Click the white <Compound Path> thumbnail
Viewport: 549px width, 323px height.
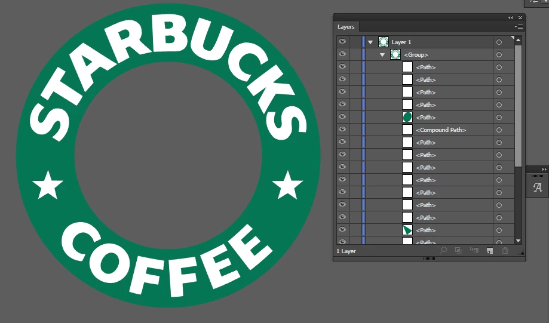pyautogui.click(x=407, y=130)
